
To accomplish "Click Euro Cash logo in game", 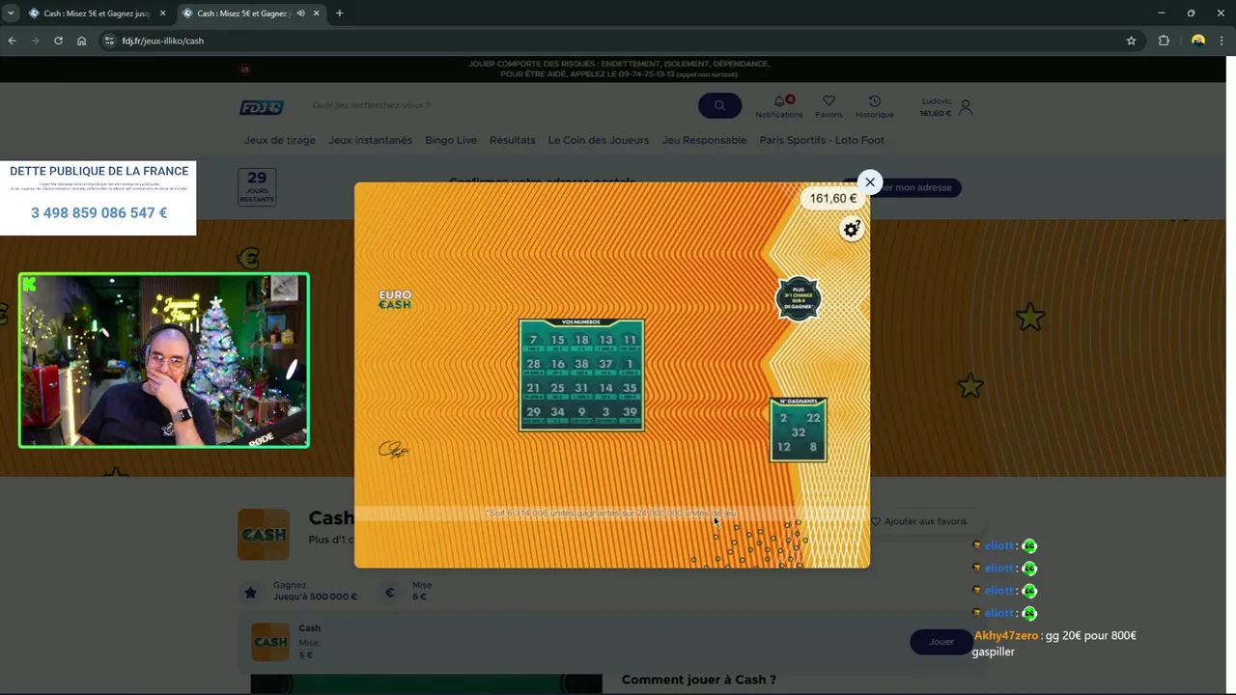I will coord(395,299).
